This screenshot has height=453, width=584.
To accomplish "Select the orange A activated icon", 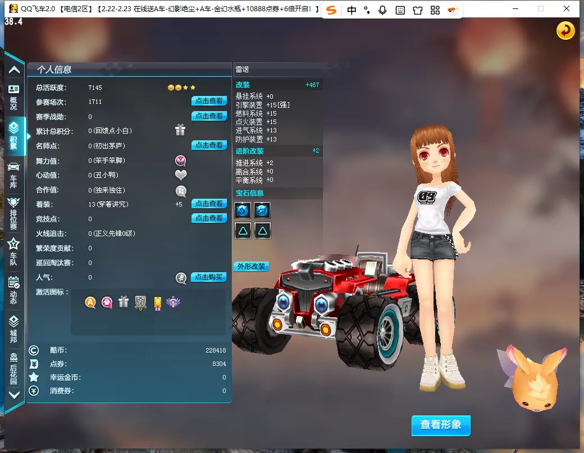I will point(90,302).
